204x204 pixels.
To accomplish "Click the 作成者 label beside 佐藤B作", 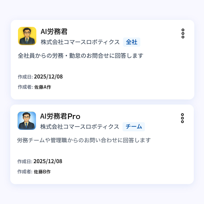I will tap(24, 172).
